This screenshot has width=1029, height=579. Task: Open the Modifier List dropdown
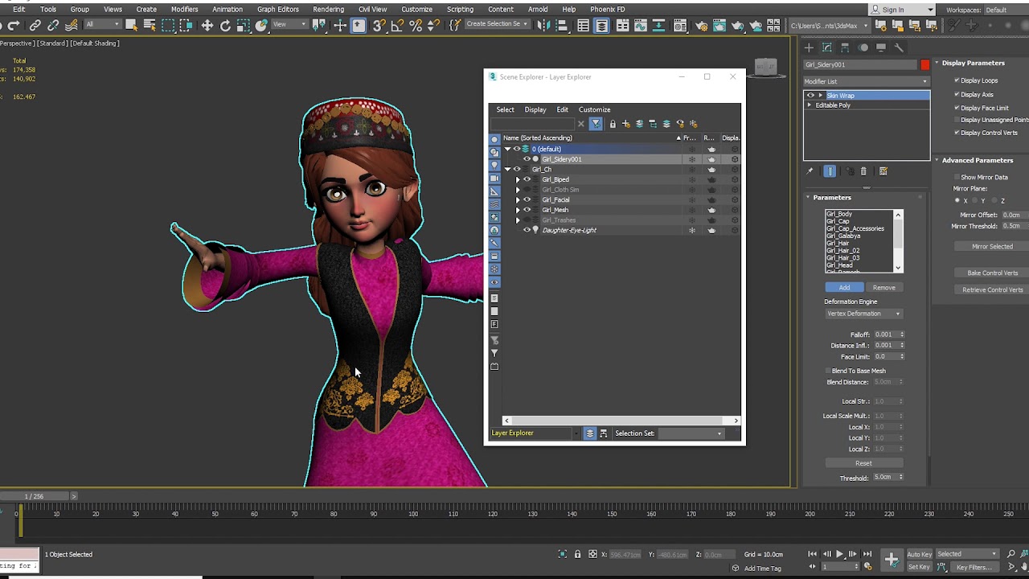point(867,81)
